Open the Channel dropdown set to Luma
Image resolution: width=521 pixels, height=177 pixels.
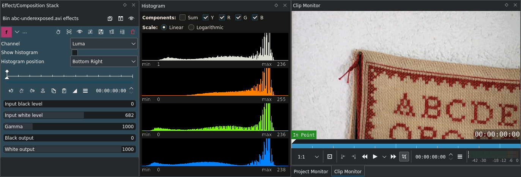coord(104,43)
